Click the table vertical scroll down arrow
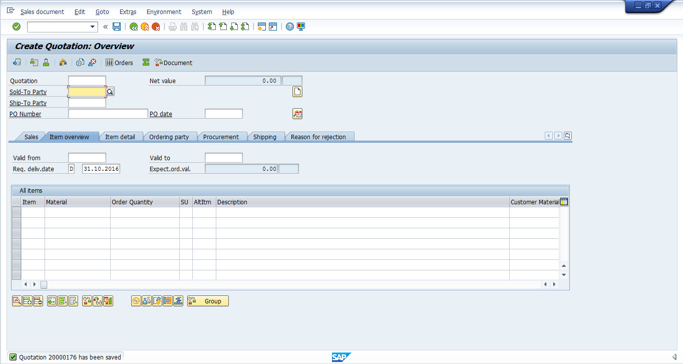Screen dimensions: 683x364 click(x=564, y=275)
